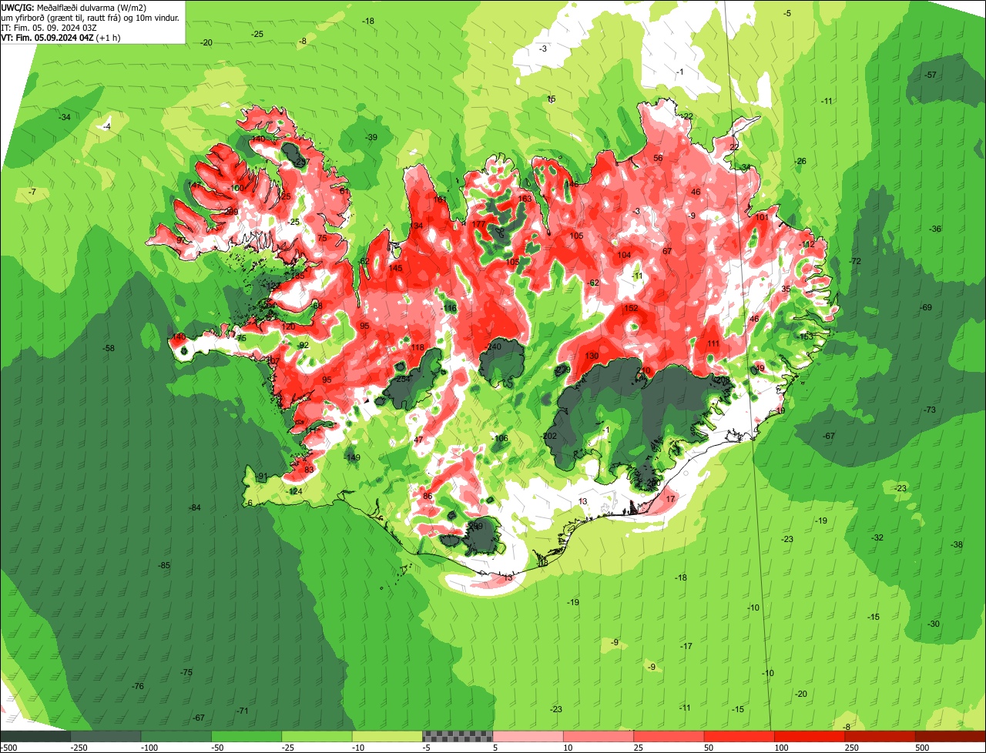Image resolution: width=986 pixels, height=753 pixels.
Task: Click the '134' value on the map
Action: coord(416,226)
